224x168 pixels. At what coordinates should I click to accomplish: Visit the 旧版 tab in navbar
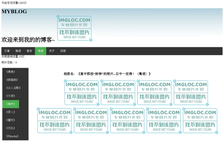[x=63, y=51]
